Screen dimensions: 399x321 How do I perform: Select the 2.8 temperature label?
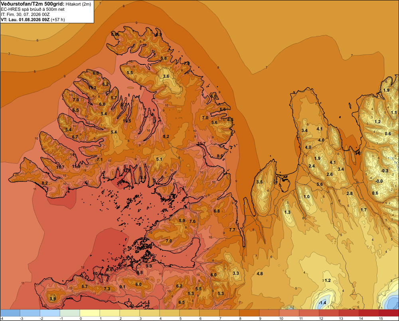click(x=350, y=193)
